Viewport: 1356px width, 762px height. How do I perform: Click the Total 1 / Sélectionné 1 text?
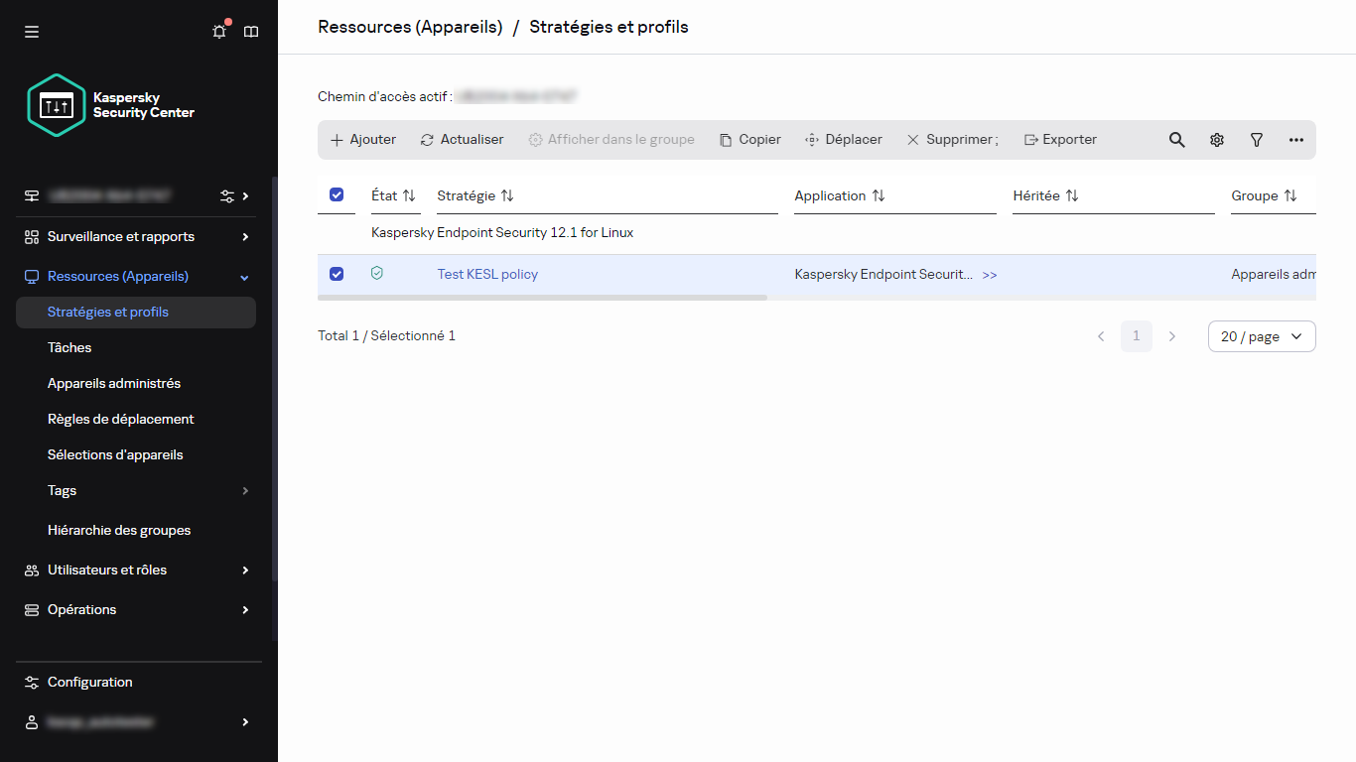click(387, 336)
